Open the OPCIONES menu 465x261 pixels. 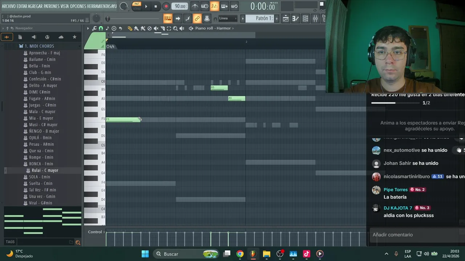point(78,6)
